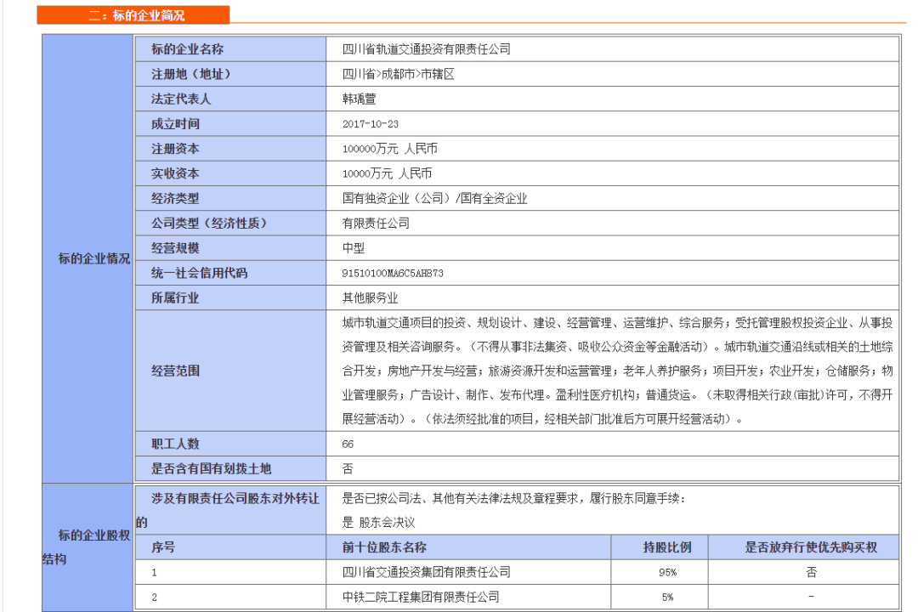918x612 pixels.
Task: Select column header 持股比例
Action: [672, 547]
